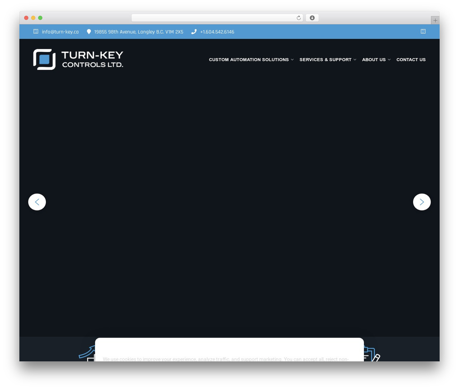The image size is (459, 389).
Task: Open Services & Support menu
Action: [x=325, y=60]
